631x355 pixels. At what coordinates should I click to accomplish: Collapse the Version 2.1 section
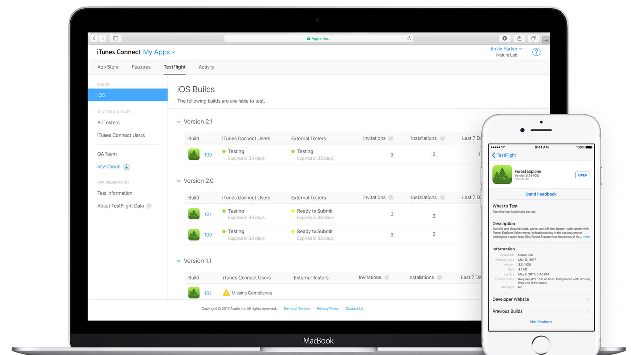click(179, 122)
